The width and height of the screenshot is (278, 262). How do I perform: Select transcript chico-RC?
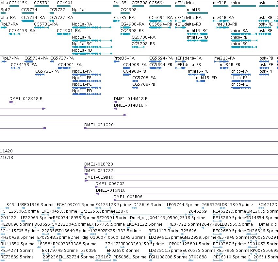tap(244, 47)
